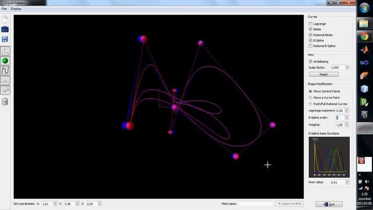The height and width of the screenshot is (210, 373).
Task: Uncheck the Rational Bézier checkbox
Action: 311,35
